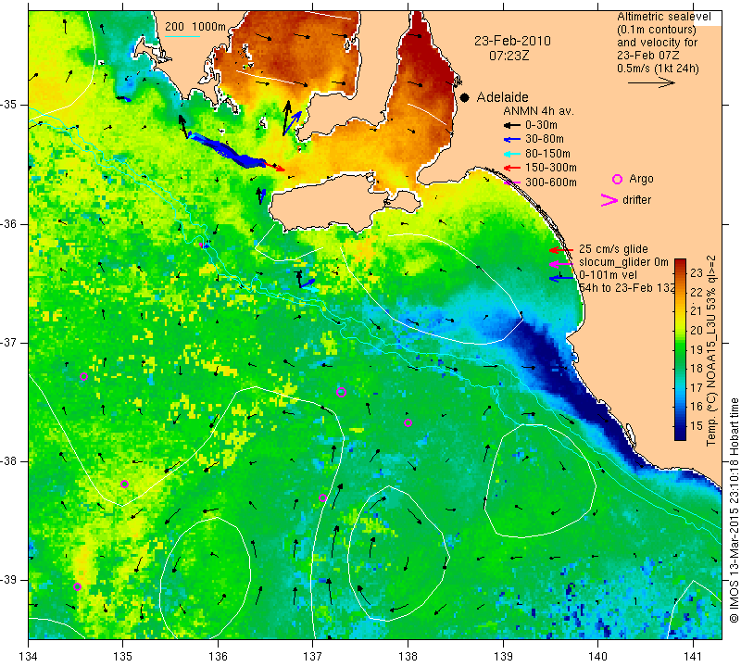Click the Argo float marker near 138, -37.7
Screen dimensions: 741x667
(408, 423)
